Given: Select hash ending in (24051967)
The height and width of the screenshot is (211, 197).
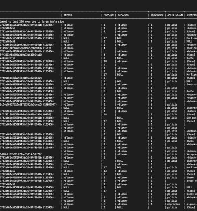Looking at the screenshot, I should [x=28, y=104].
